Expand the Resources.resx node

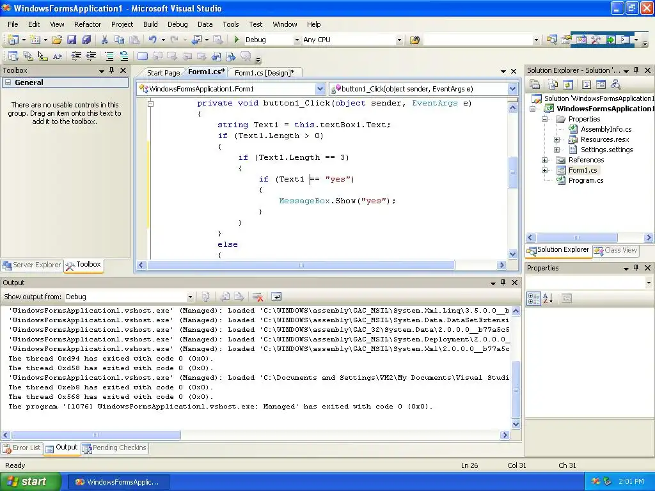click(x=557, y=139)
